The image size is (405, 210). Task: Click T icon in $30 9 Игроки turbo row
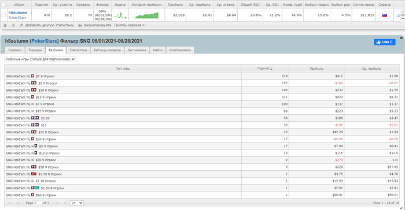coord(32,138)
